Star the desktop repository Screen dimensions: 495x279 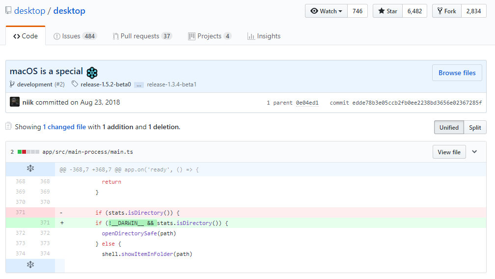click(x=387, y=11)
